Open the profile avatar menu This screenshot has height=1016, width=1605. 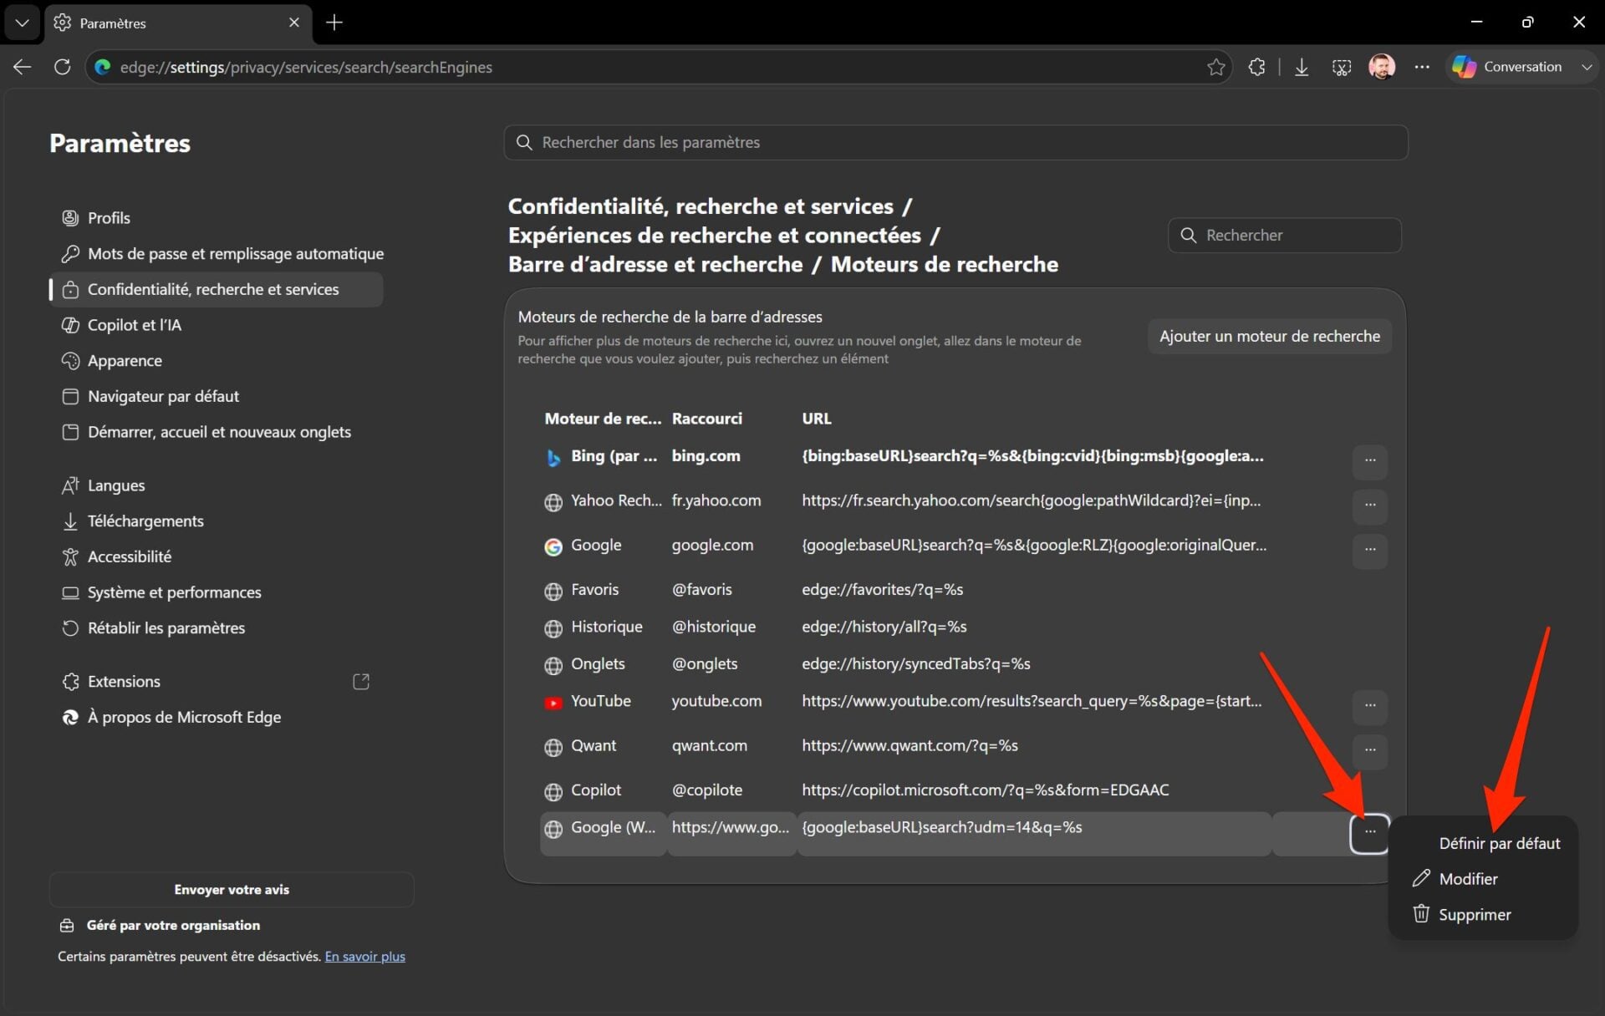click(x=1382, y=67)
